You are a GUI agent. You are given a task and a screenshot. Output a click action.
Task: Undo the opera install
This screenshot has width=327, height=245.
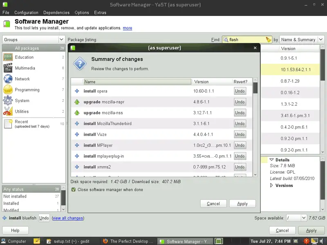tap(240, 91)
